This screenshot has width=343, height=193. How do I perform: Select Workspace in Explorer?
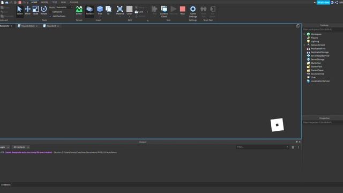point(316,34)
